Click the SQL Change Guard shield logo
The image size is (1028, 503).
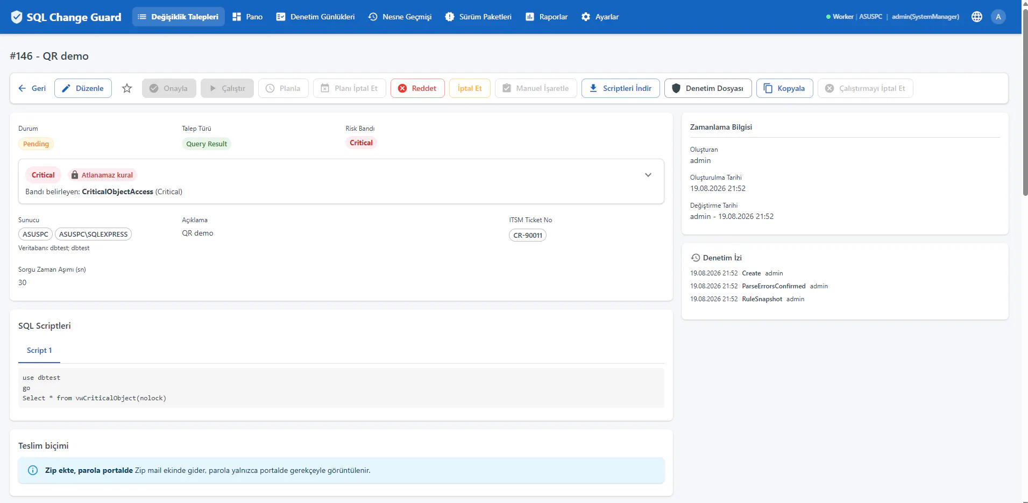point(17,17)
